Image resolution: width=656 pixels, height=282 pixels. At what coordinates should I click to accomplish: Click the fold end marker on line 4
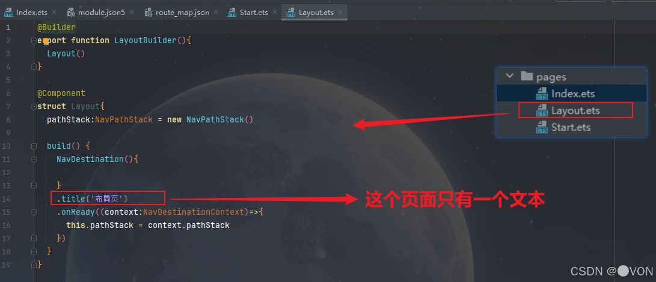coord(34,67)
